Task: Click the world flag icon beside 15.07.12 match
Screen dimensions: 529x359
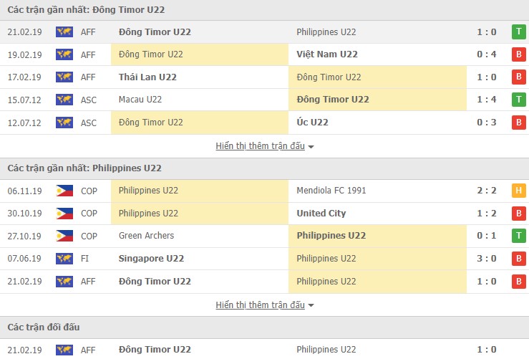Action: tap(64, 100)
